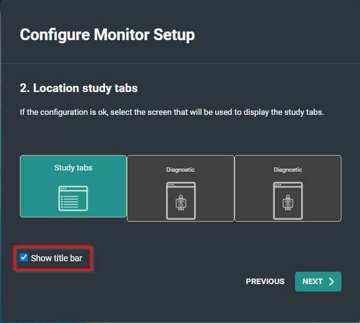Go back with the PREVIOUS button
Viewport: 360px width, 323px height.
265,282
